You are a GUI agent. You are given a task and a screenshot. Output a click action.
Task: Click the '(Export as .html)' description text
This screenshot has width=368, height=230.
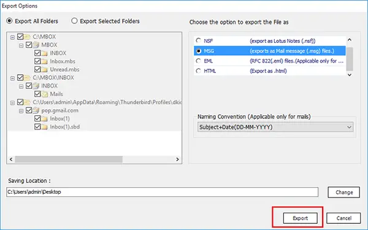coord(268,71)
